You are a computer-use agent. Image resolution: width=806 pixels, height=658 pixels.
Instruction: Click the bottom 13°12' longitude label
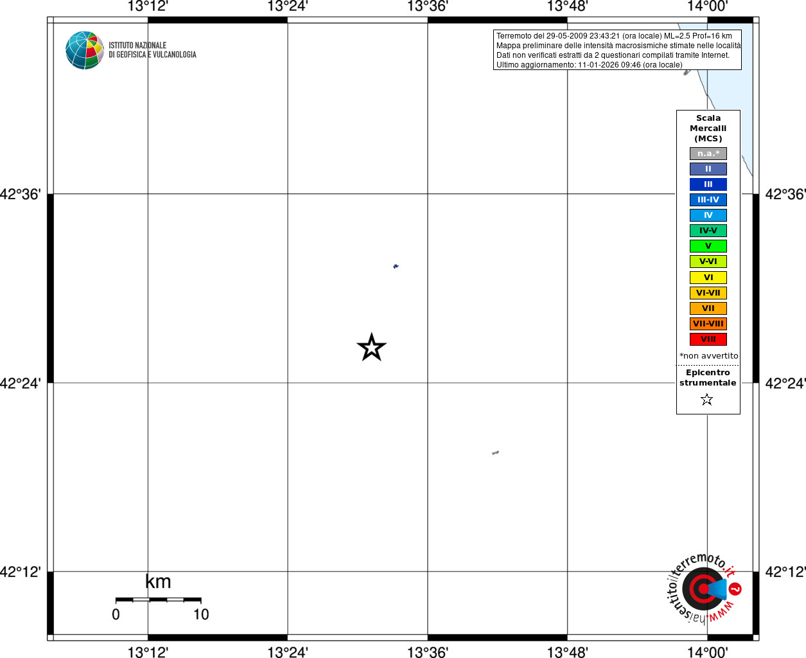pyautogui.click(x=148, y=652)
